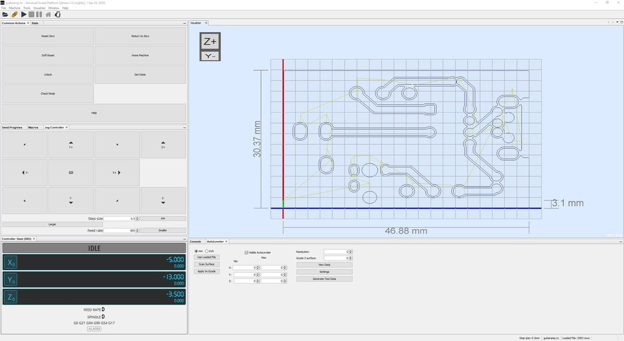Click the home machine icon in toolbar
This screenshot has width=624, height=341.
point(48,15)
